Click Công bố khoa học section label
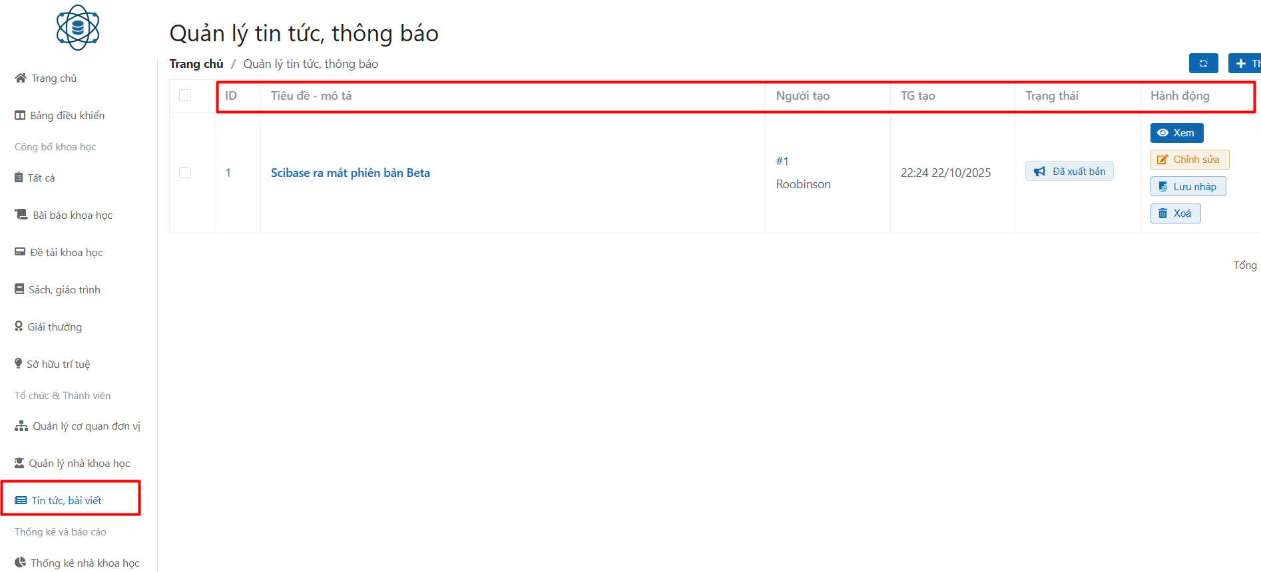Screen dimensions: 1261x572 55,147
